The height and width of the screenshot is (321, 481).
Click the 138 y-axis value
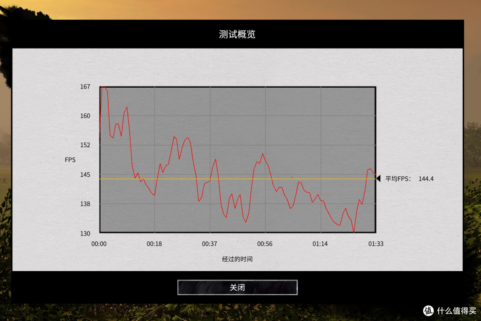click(85, 204)
